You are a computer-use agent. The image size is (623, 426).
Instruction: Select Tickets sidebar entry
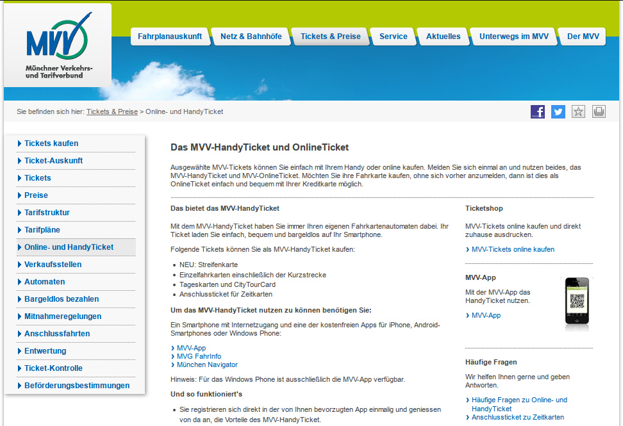[x=38, y=178]
